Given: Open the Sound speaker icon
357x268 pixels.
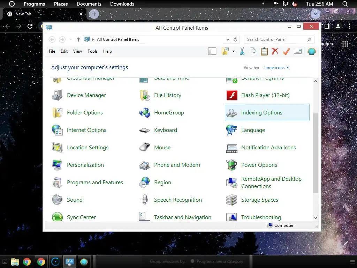Looking at the screenshot, I should (x=57, y=200).
